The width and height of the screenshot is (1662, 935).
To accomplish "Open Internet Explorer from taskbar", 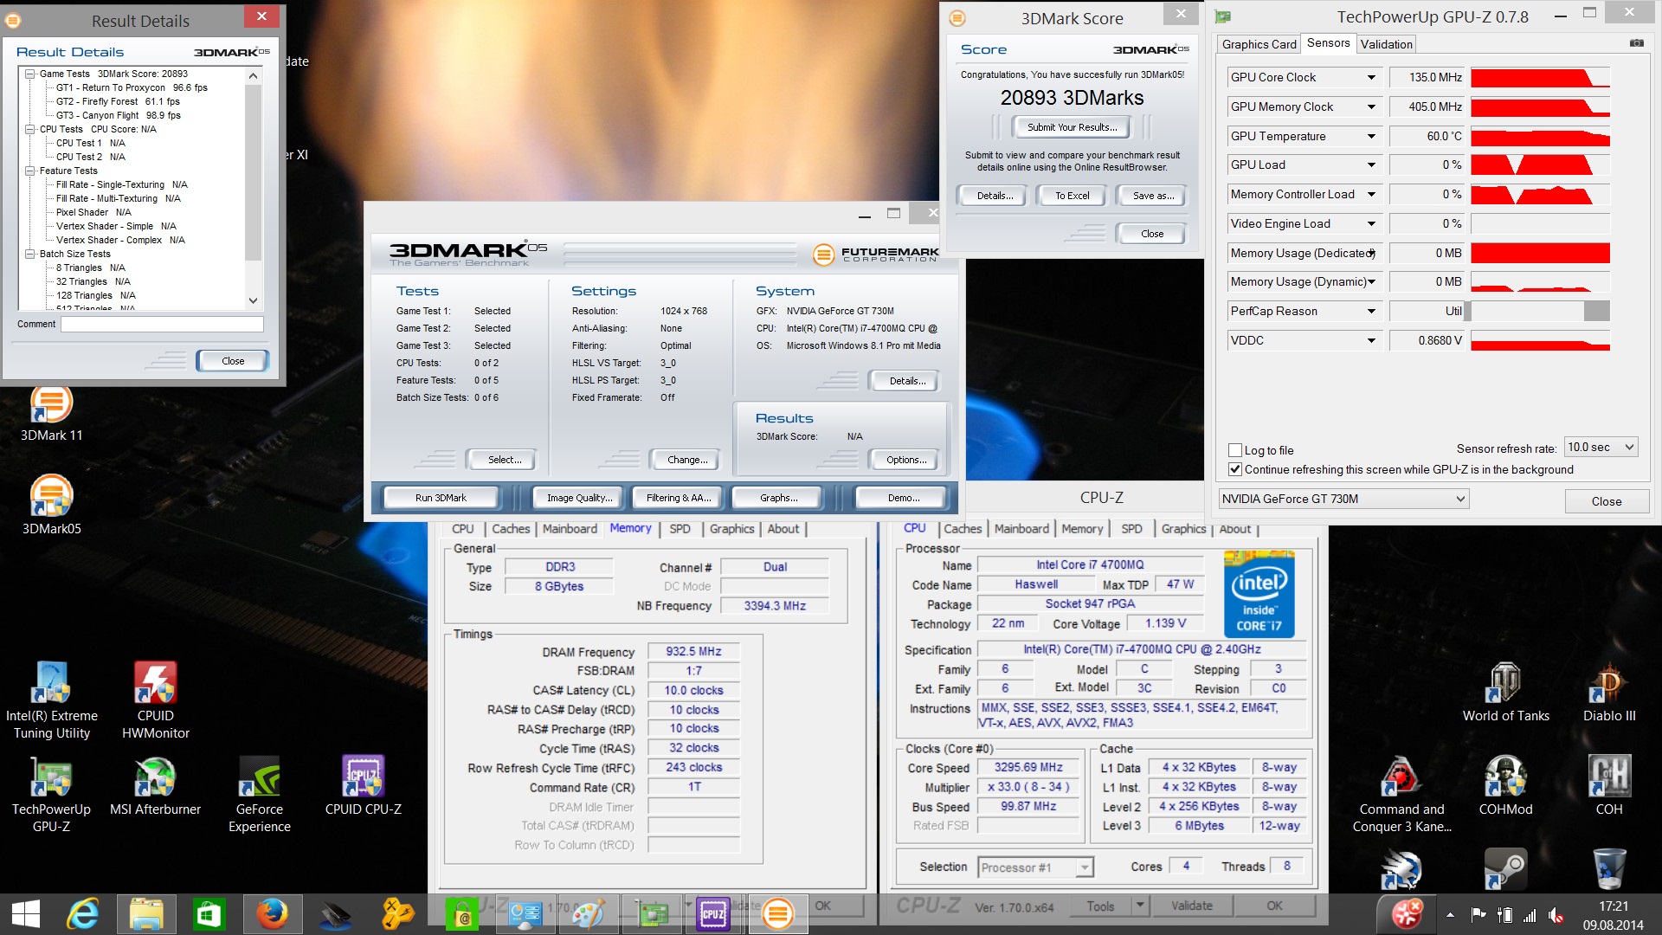I will click(84, 914).
